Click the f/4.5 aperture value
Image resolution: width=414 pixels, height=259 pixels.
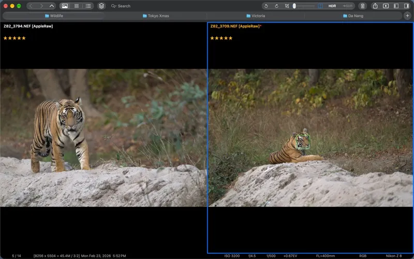(x=252, y=256)
